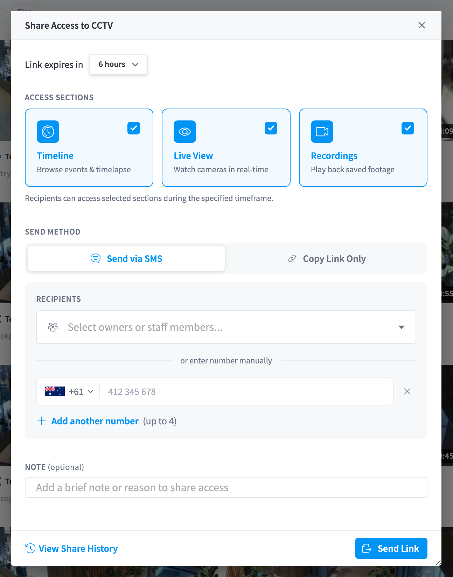Click the Live View card title

193,156
